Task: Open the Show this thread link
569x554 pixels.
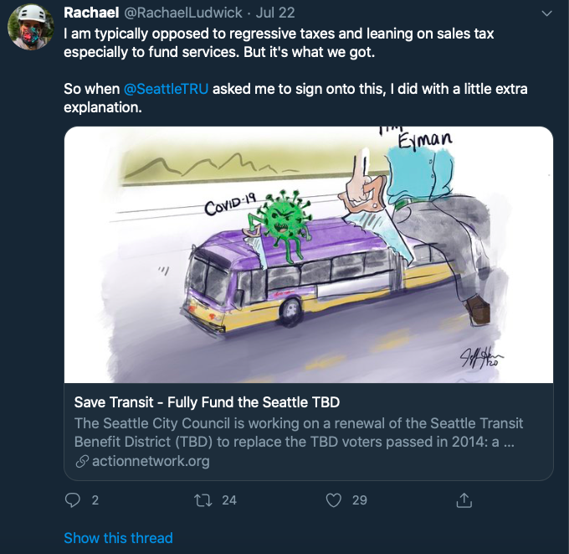Action: click(x=118, y=538)
